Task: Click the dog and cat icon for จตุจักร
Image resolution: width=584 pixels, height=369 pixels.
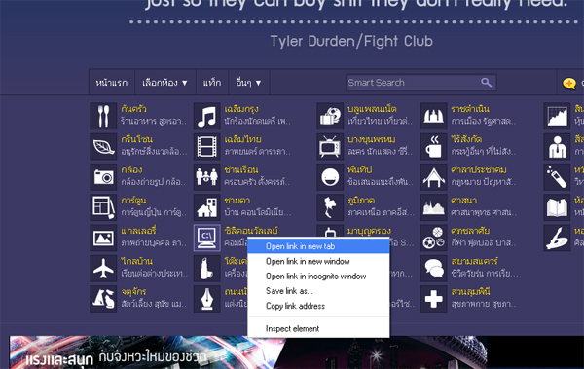Action: click(x=103, y=299)
